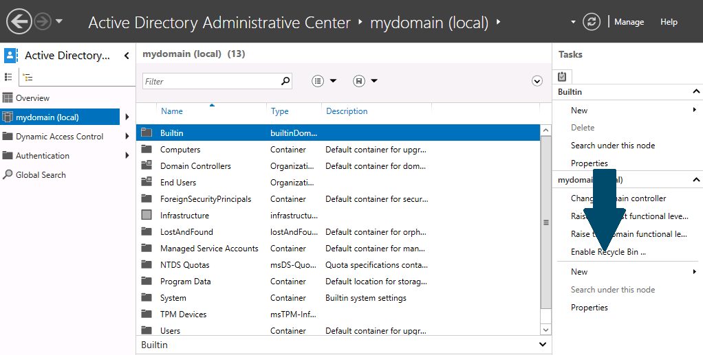Select the End Users row name
Viewport: 703px width, 355px height.
point(178,183)
